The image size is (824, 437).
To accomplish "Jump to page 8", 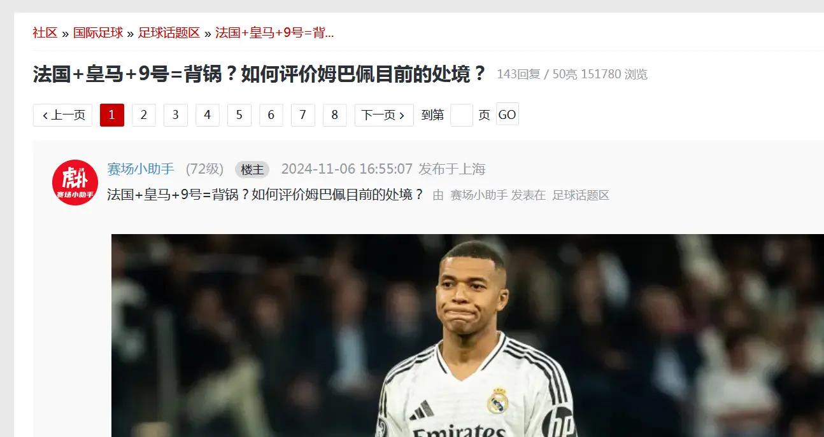I will (335, 115).
